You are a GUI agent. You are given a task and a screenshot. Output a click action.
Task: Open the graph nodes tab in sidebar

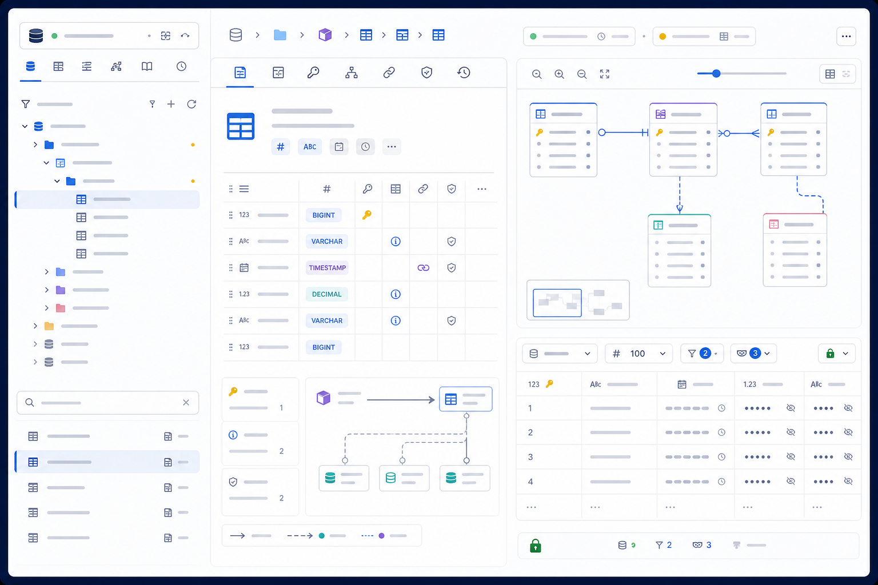click(116, 66)
